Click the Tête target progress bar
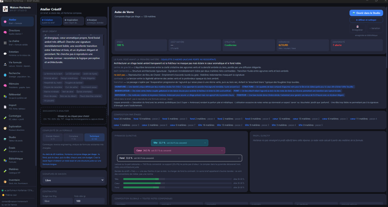Viewport: 388px width, 207px height. coord(177,179)
